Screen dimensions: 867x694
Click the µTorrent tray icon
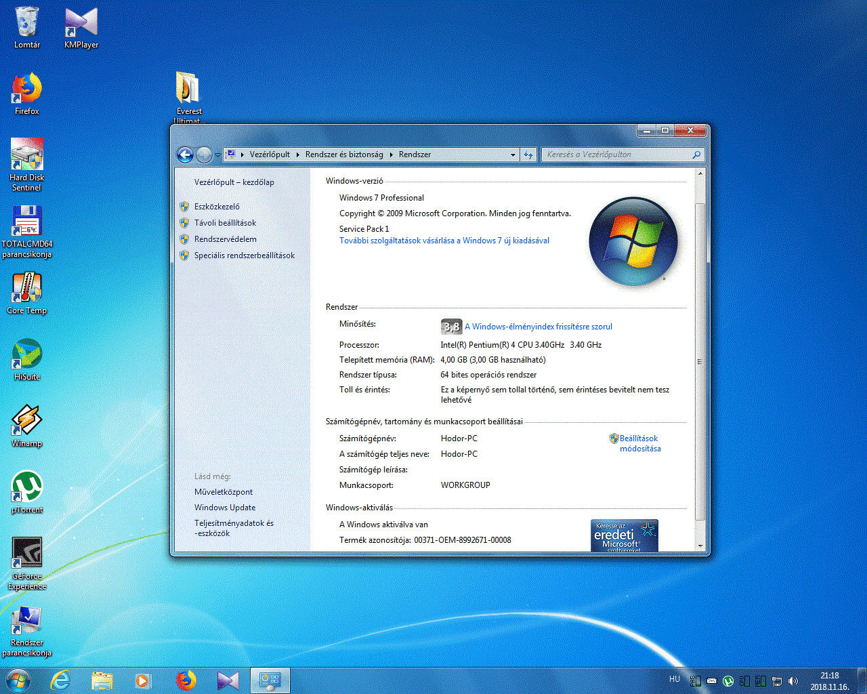pos(728,681)
